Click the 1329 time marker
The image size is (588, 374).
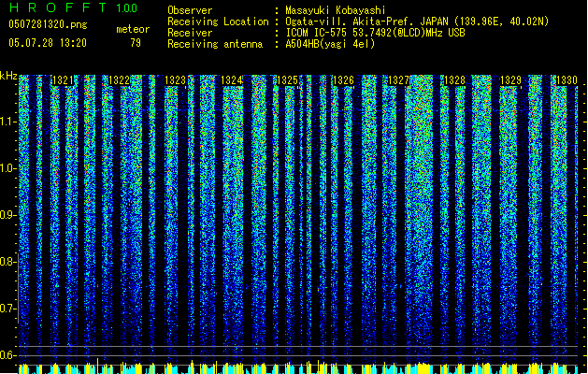coord(510,80)
